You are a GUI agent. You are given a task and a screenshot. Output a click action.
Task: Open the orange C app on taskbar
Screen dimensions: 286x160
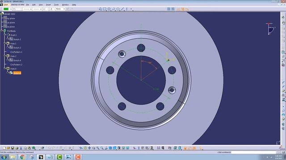point(78,157)
